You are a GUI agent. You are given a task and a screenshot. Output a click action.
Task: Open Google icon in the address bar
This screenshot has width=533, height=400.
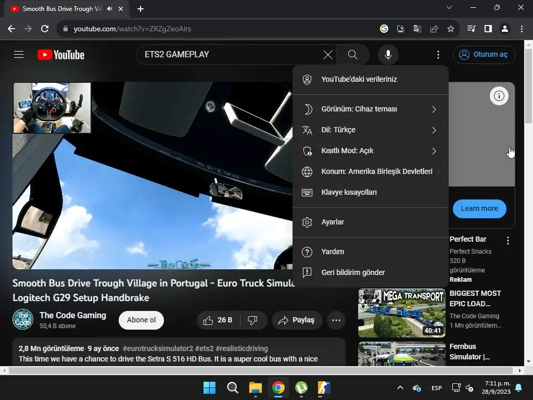pos(384,29)
